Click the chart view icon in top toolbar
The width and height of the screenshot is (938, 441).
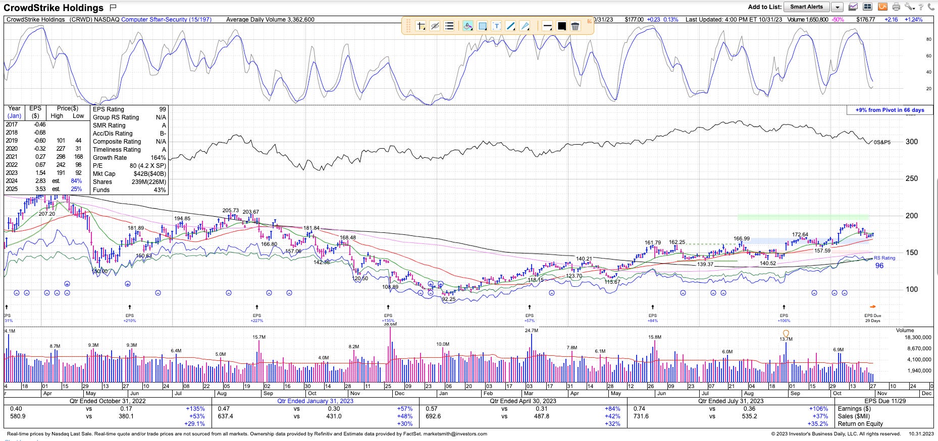853,7
